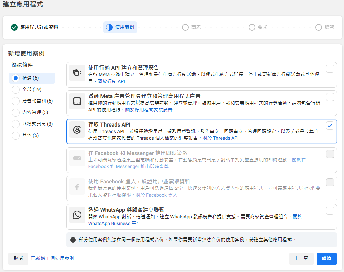
Task: Click the empty circle for 要求 step
Action: 252,27
